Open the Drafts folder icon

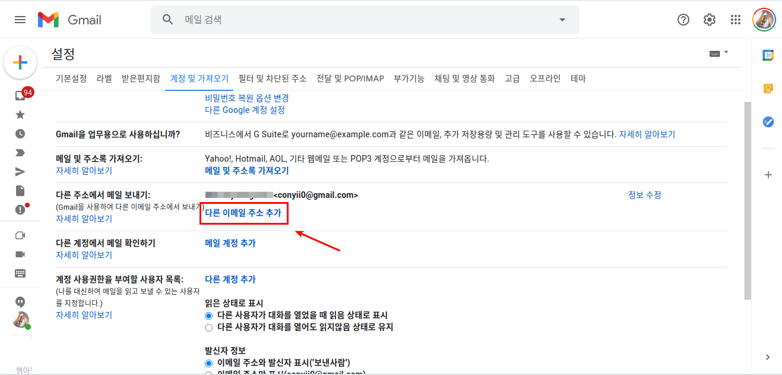[x=20, y=190]
